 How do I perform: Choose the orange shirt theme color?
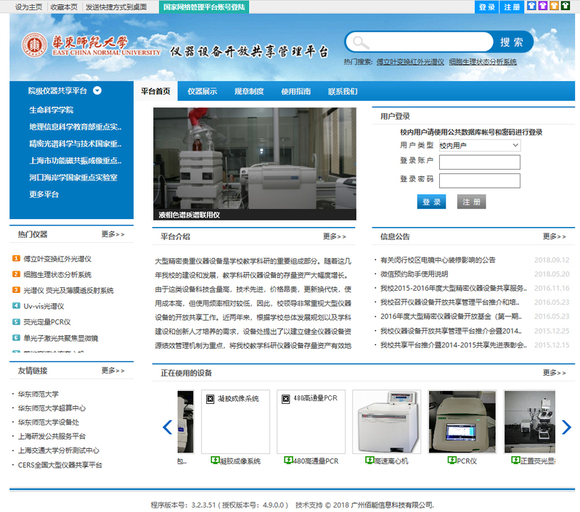[554, 7]
